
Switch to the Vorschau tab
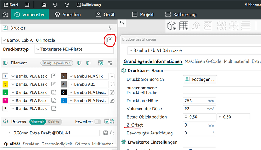[x=68, y=14]
